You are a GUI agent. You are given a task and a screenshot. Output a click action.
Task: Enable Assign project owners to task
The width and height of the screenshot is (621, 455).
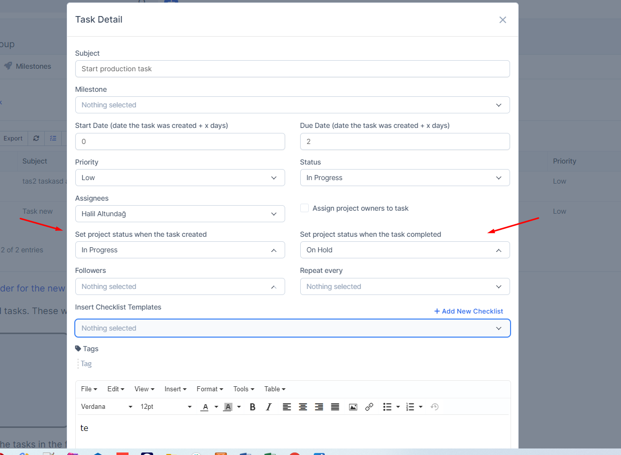[304, 208]
